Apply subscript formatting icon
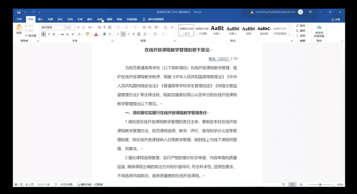 [67, 34]
